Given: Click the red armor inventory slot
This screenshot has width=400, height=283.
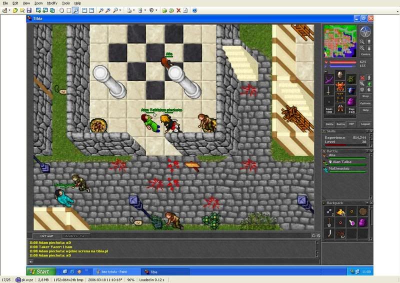Looking at the screenshot, I should pyautogui.click(x=340, y=87).
